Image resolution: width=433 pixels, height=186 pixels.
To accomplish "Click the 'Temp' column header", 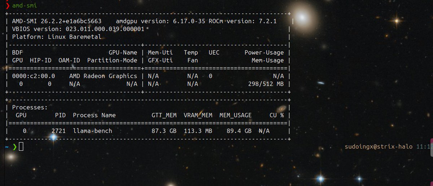I will 191,53.
